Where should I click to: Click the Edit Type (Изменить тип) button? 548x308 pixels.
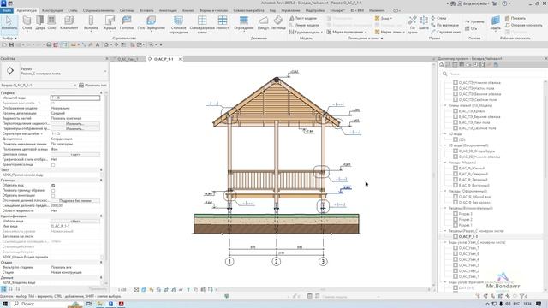[92, 86]
